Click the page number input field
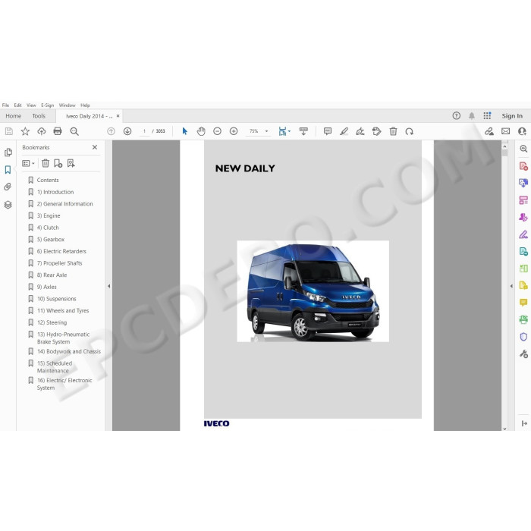Viewport: 531px width, 531px height. tap(144, 131)
